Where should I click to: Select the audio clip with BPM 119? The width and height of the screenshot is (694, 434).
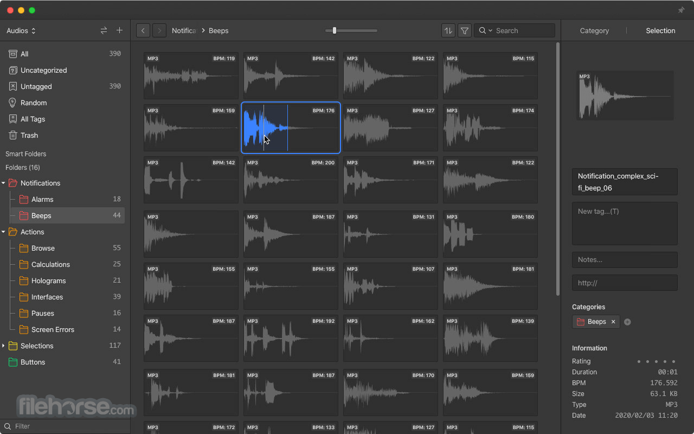pos(191,75)
